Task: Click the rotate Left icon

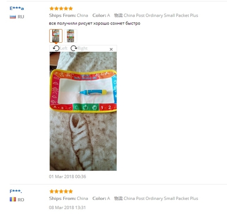Action: coord(56,49)
